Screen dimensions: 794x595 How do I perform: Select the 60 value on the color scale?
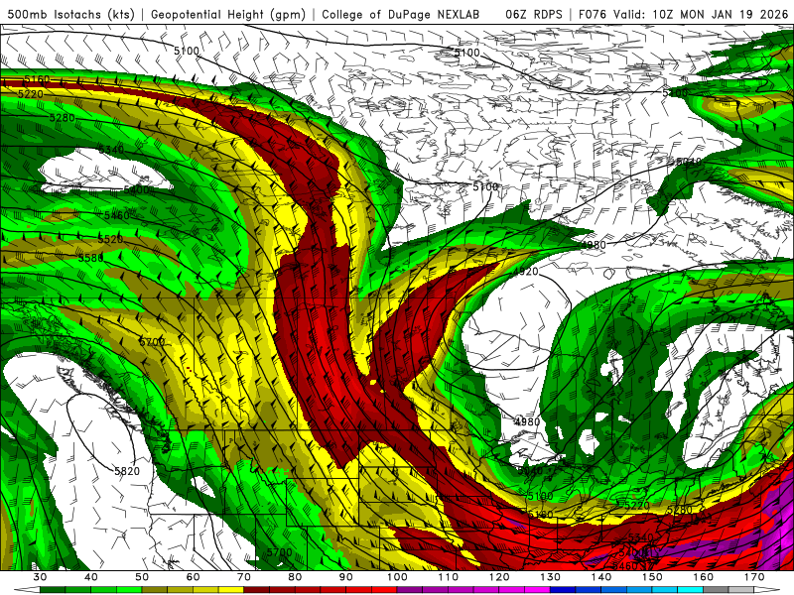193,577
